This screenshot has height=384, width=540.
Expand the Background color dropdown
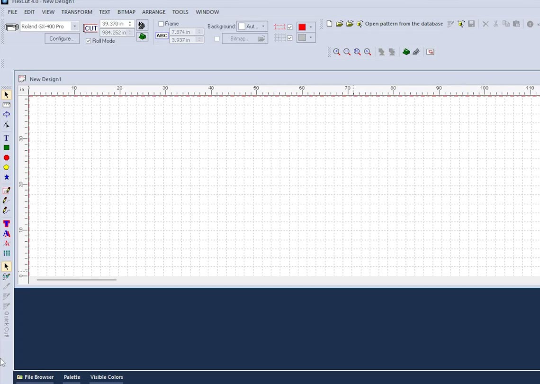263,27
